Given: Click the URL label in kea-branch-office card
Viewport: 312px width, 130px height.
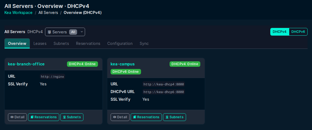Looking at the screenshot, I should 12,76.
